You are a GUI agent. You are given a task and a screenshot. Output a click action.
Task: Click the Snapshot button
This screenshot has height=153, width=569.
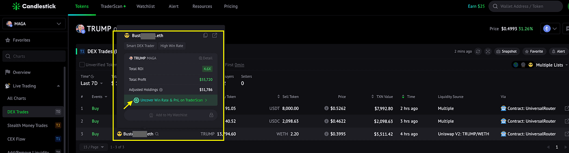tap(507, 52)
